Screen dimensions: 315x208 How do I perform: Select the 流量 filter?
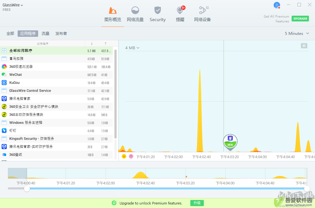tap(46, 34)
